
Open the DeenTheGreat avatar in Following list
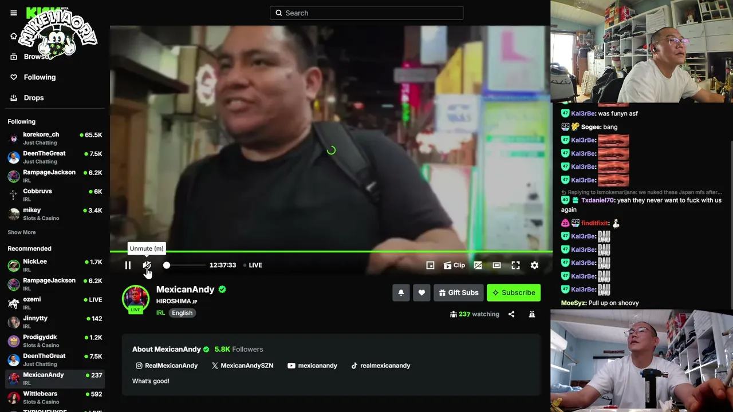14,157
